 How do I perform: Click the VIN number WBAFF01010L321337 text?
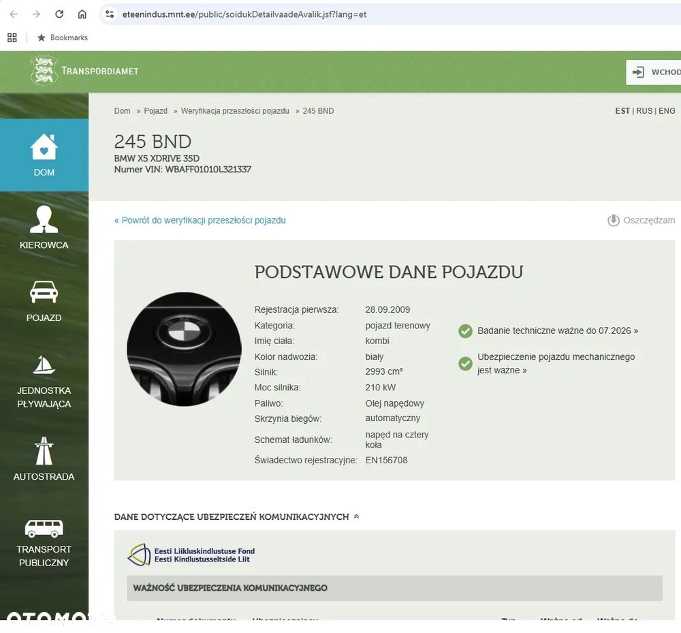coord(208,170)
